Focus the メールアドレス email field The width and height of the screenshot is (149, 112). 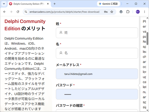(x=97, y=74)
